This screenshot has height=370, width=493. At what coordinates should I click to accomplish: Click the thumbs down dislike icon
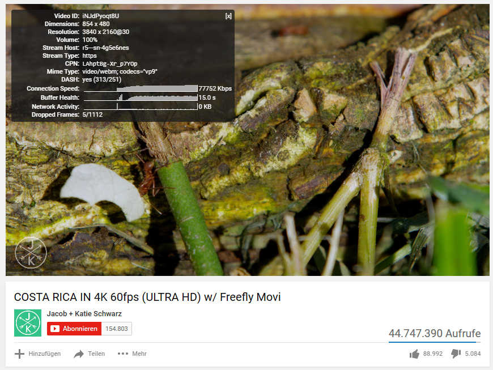coord(456,354)
